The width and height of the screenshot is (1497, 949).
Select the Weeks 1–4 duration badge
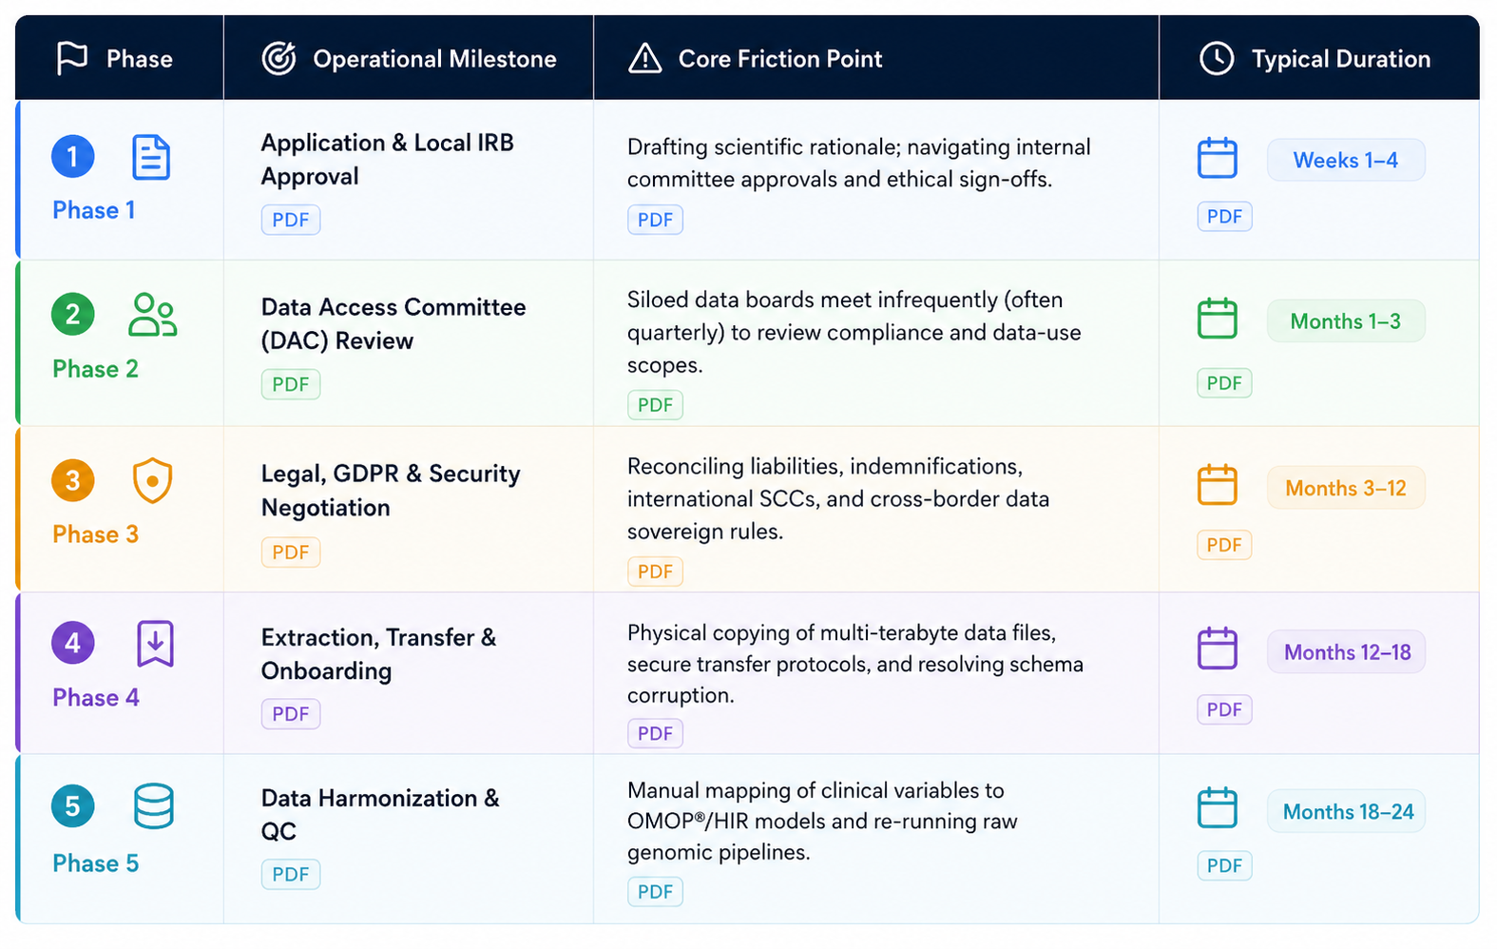pos(1346,160)
